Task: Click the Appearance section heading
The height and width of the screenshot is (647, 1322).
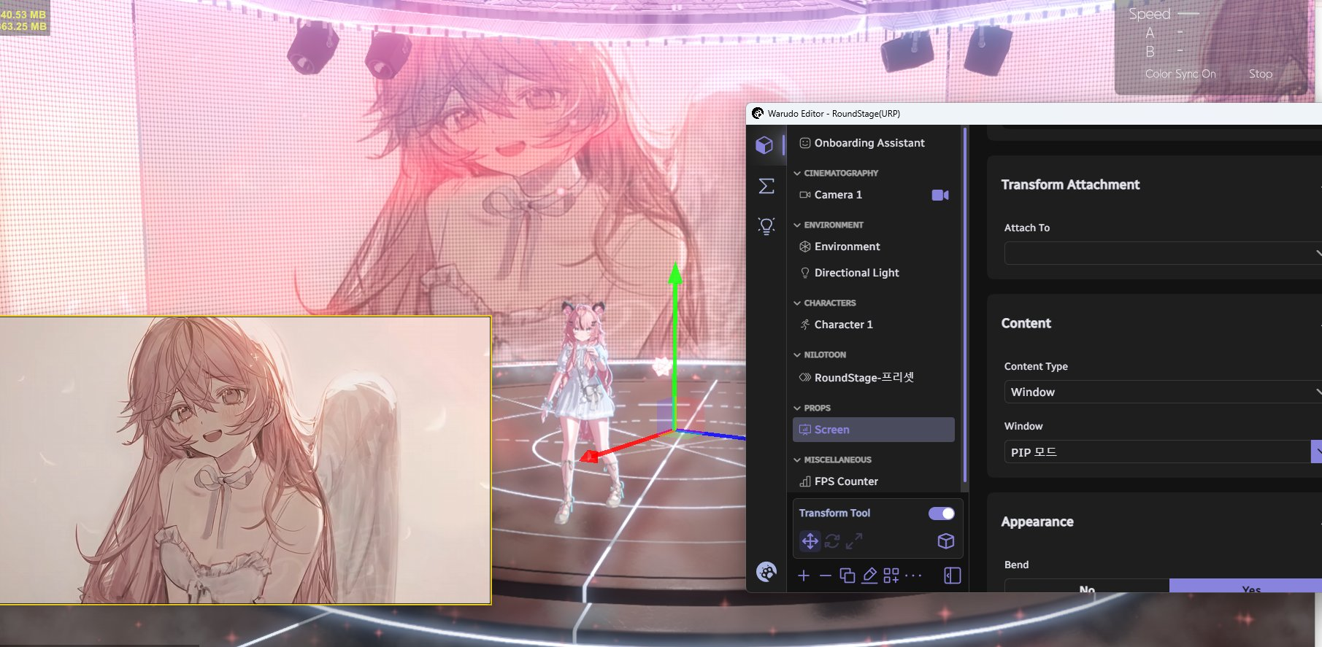Action: tap(1037, 522)
